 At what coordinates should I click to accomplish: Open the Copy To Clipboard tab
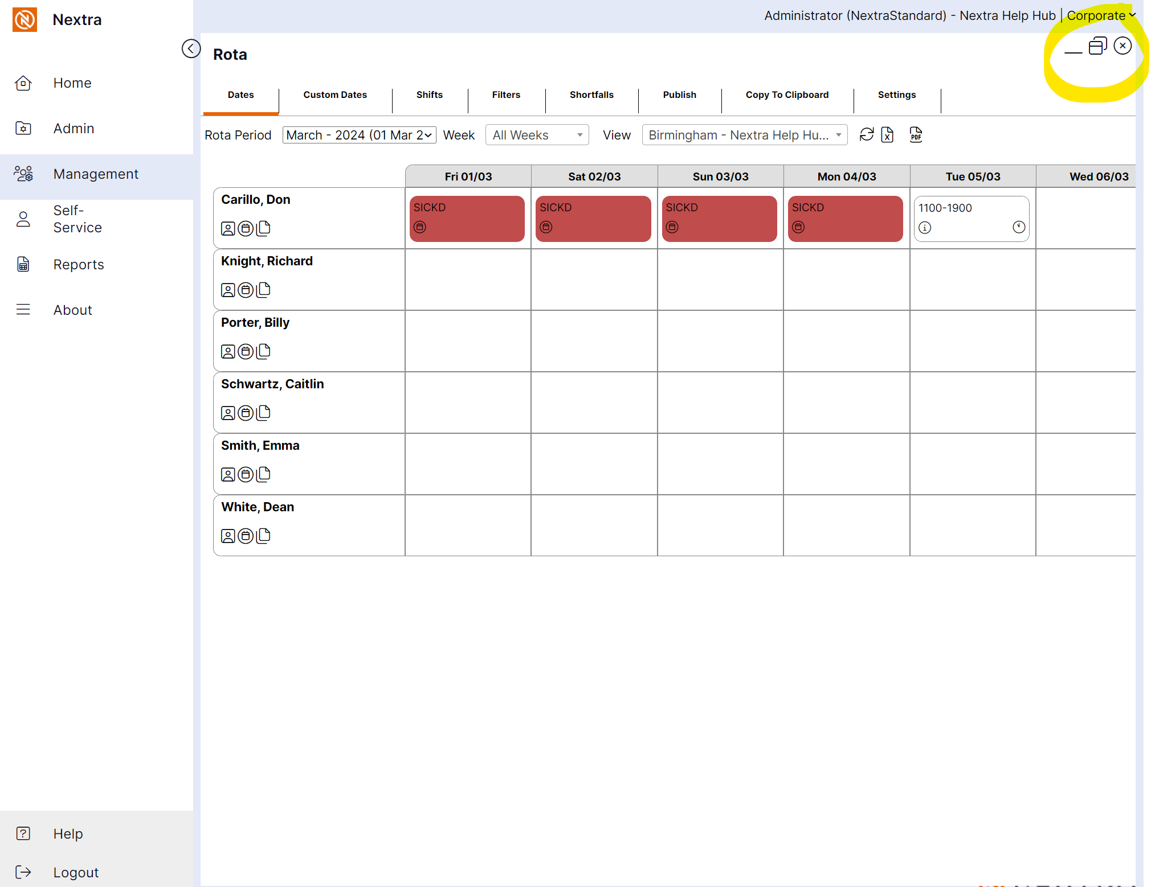(x=787, y=95)
